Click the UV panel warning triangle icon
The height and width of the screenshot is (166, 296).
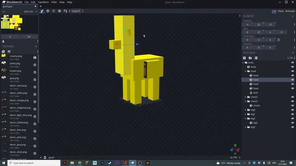click(3, 41)
